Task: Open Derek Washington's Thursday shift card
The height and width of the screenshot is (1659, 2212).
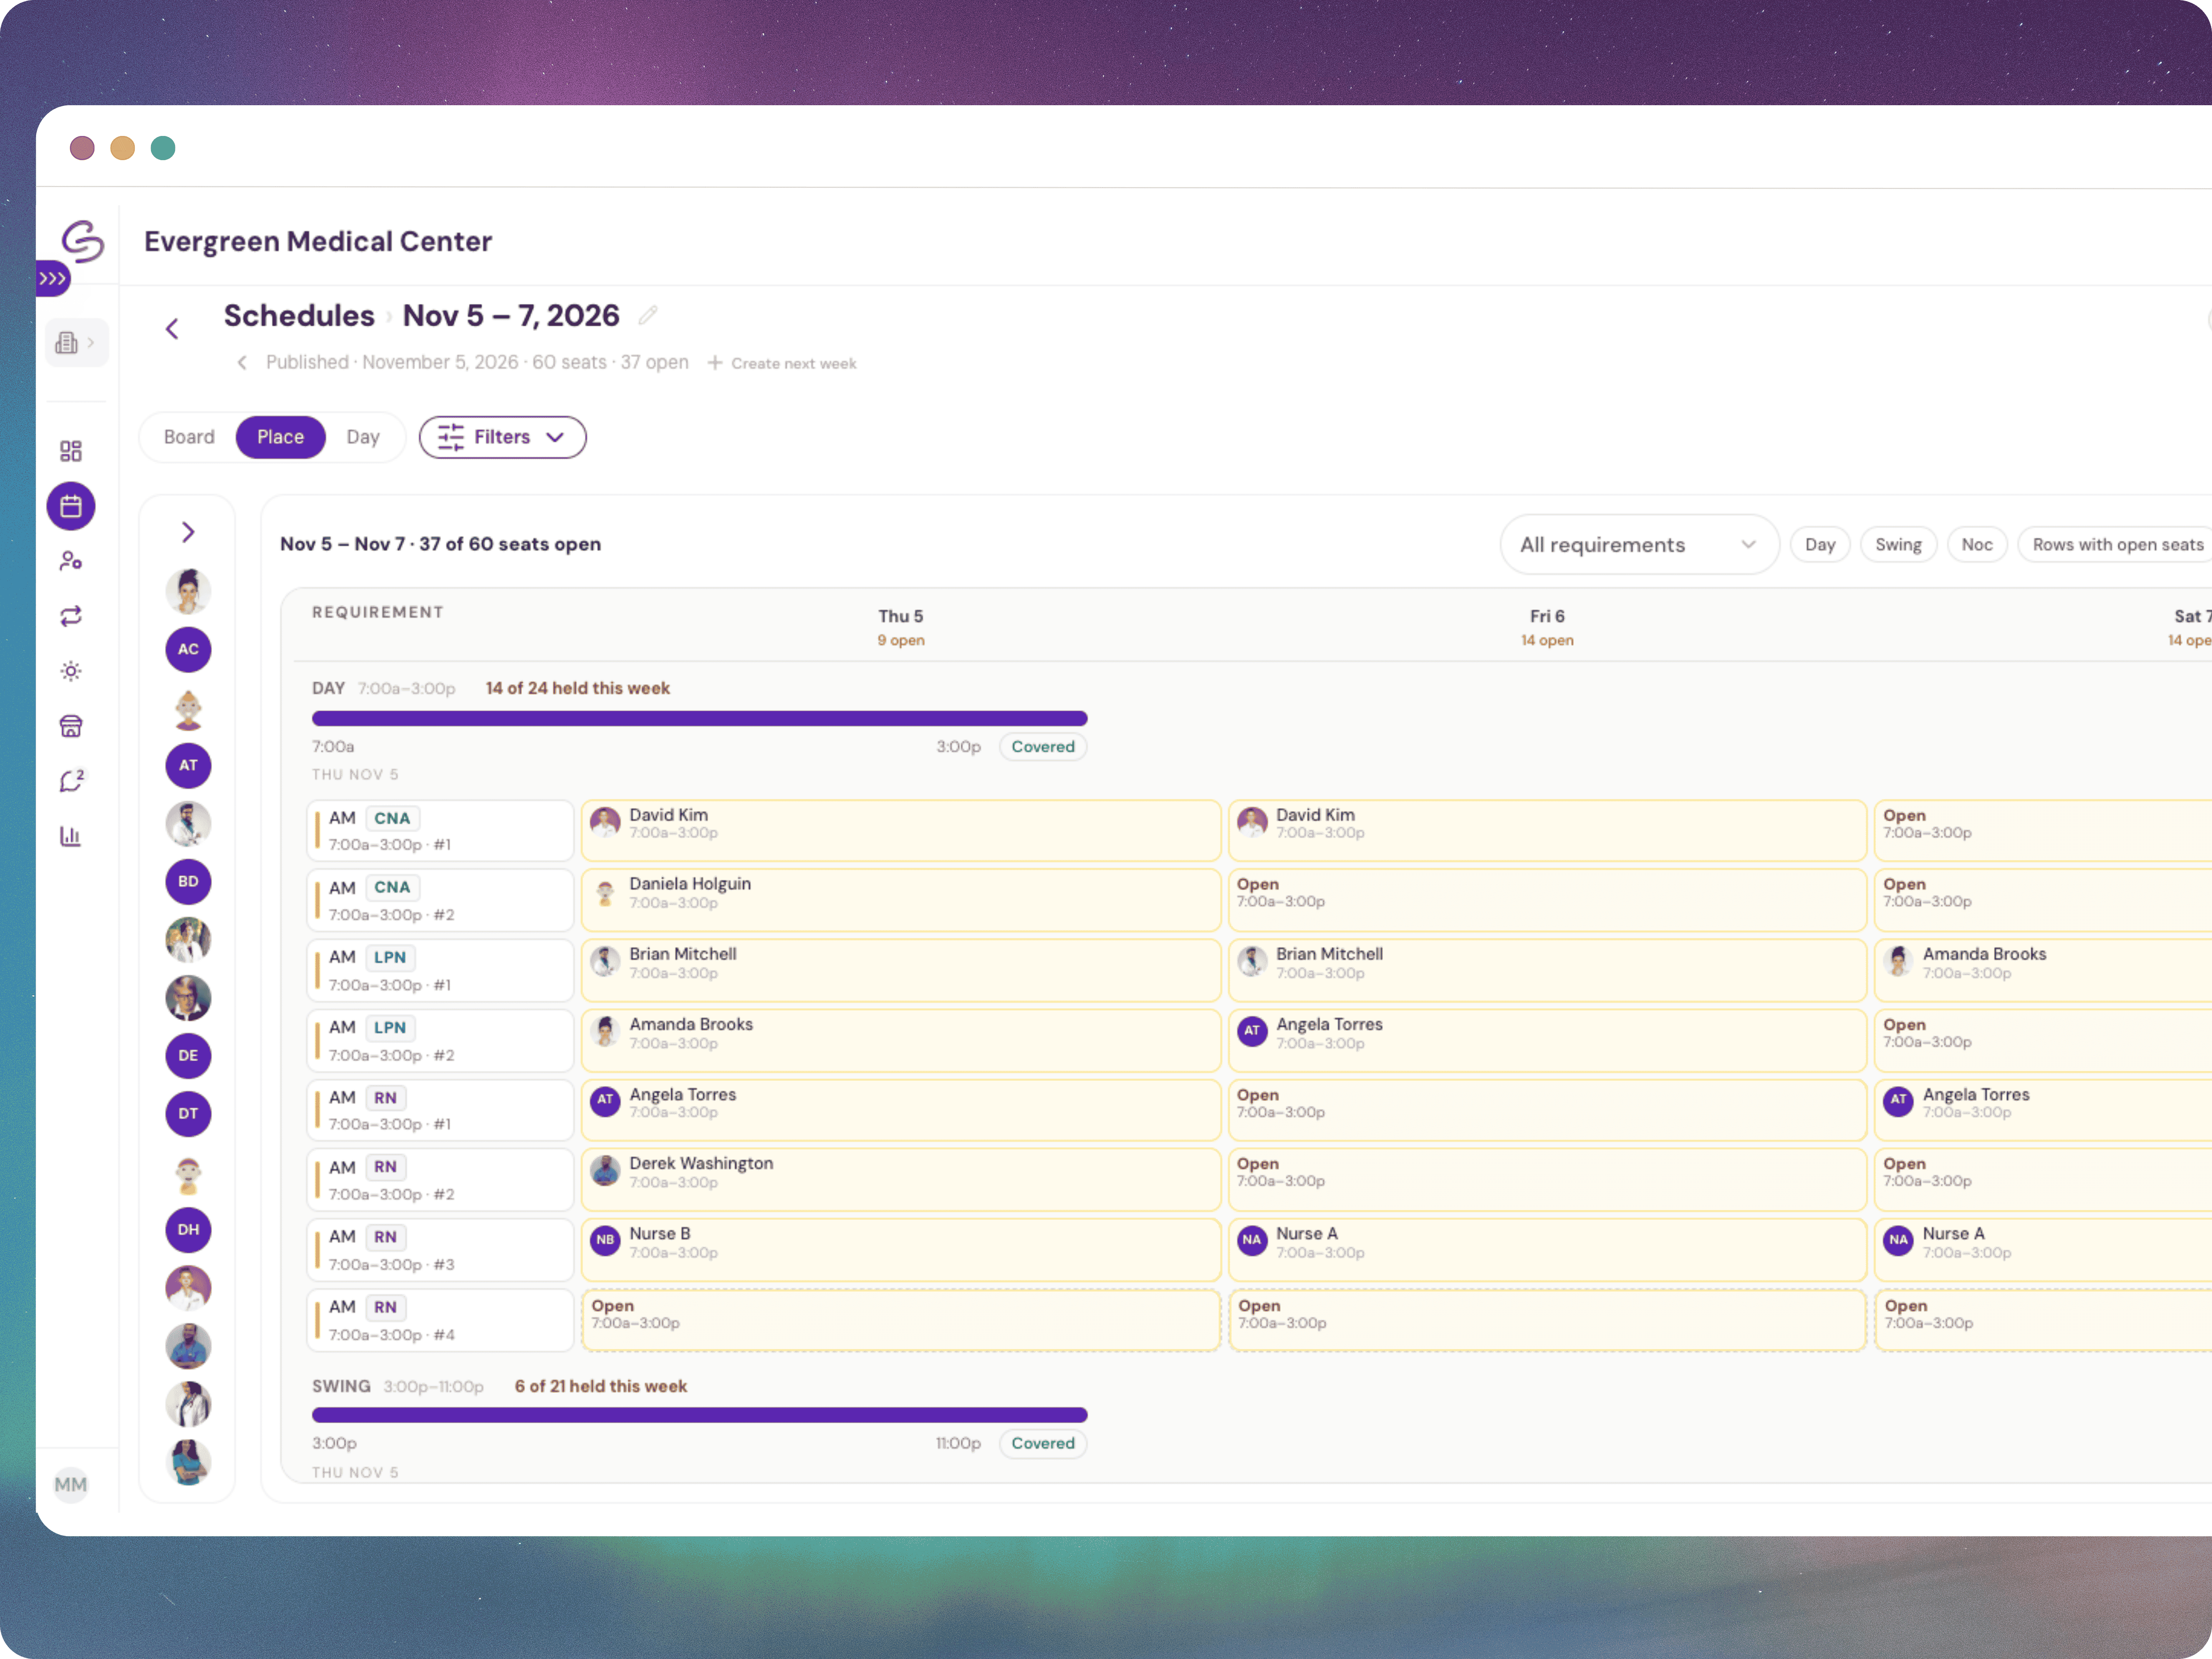Action: coord(901,1180)
